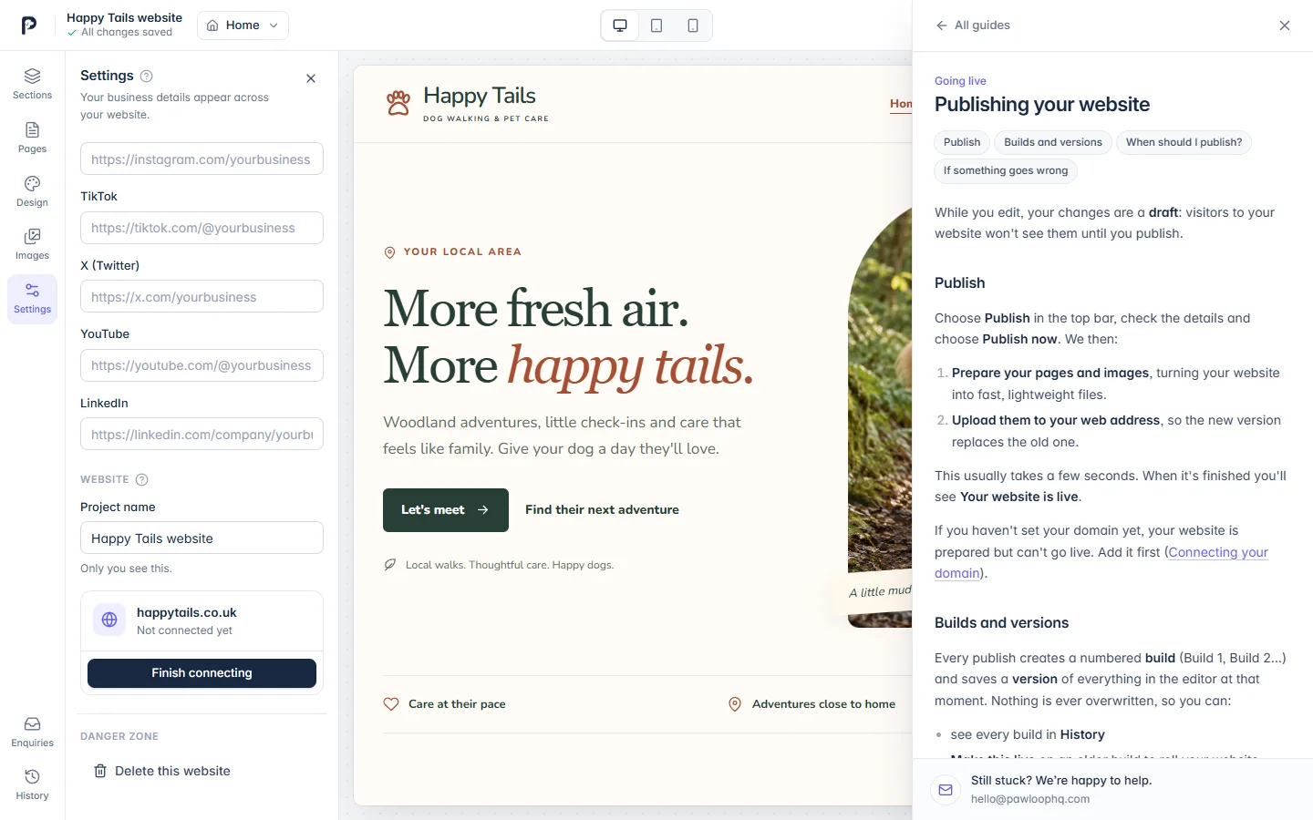The width and height of the screenshot is (1313, 820).
Task: Click the Finish connecting button
Action: [202, 673]
